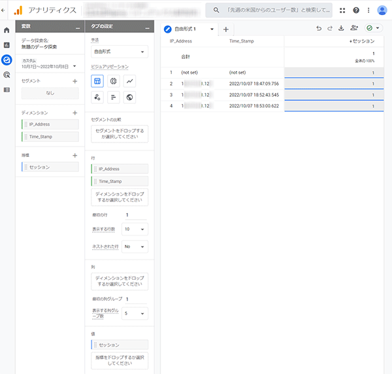Add a new exploration tab
392x374 pixels.
226,29
